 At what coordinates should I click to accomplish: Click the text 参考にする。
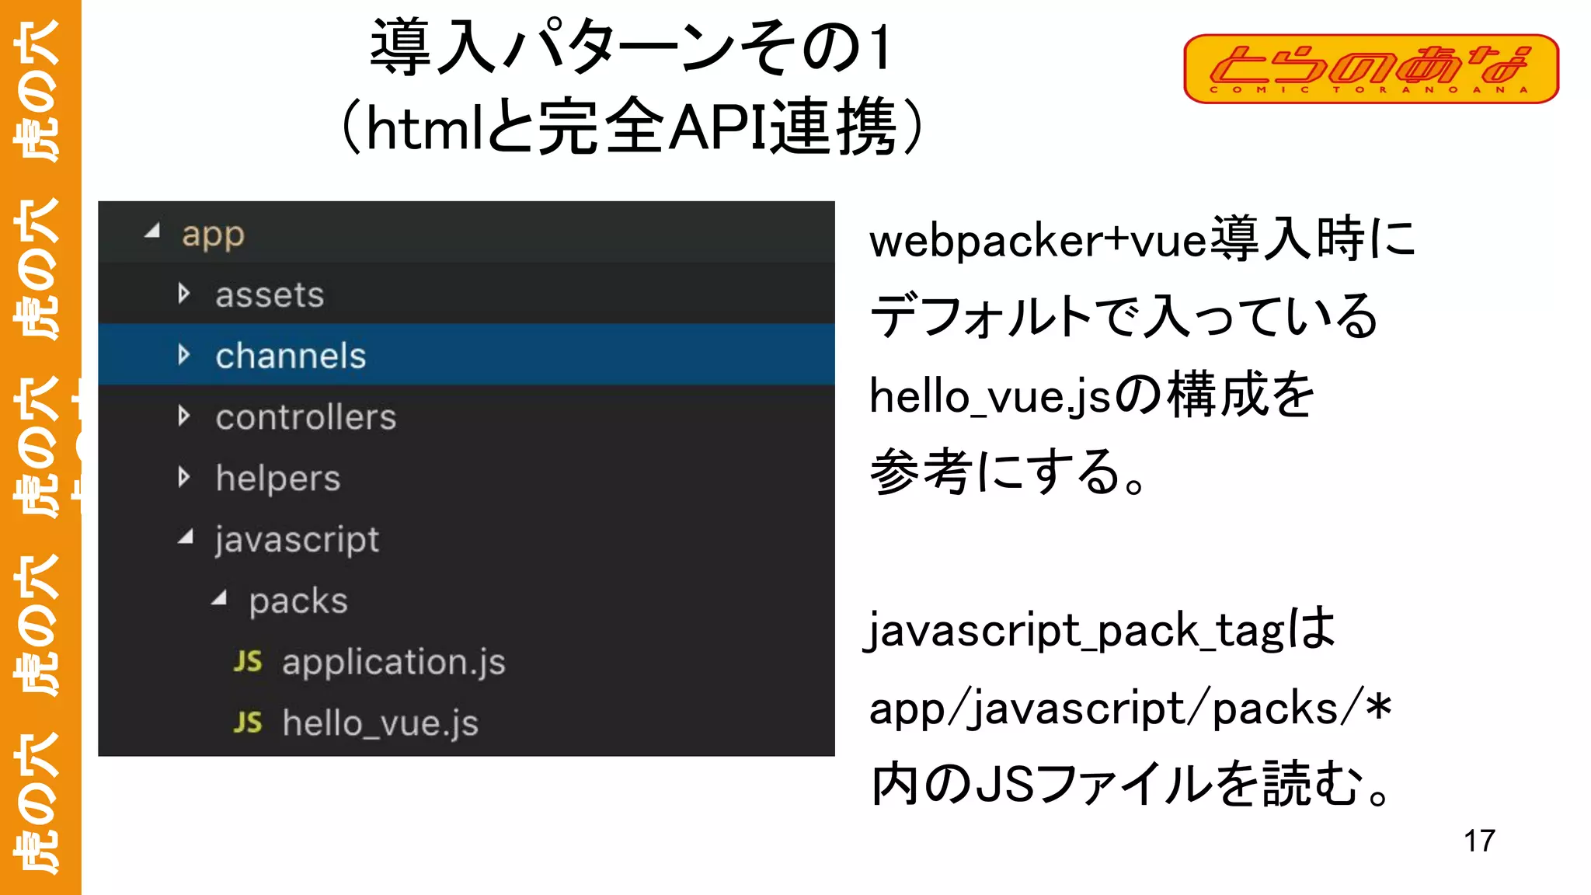[x=1008, y=472]
